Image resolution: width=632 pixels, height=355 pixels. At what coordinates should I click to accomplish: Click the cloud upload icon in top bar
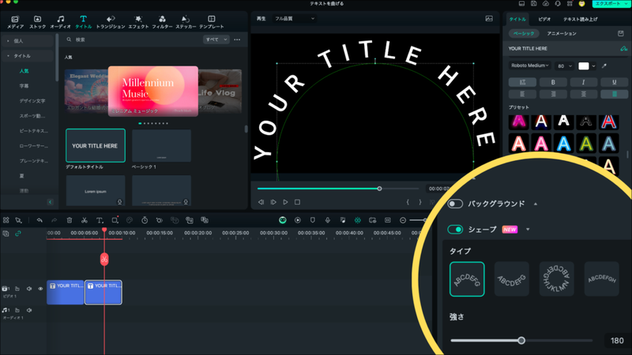point(545,4)
